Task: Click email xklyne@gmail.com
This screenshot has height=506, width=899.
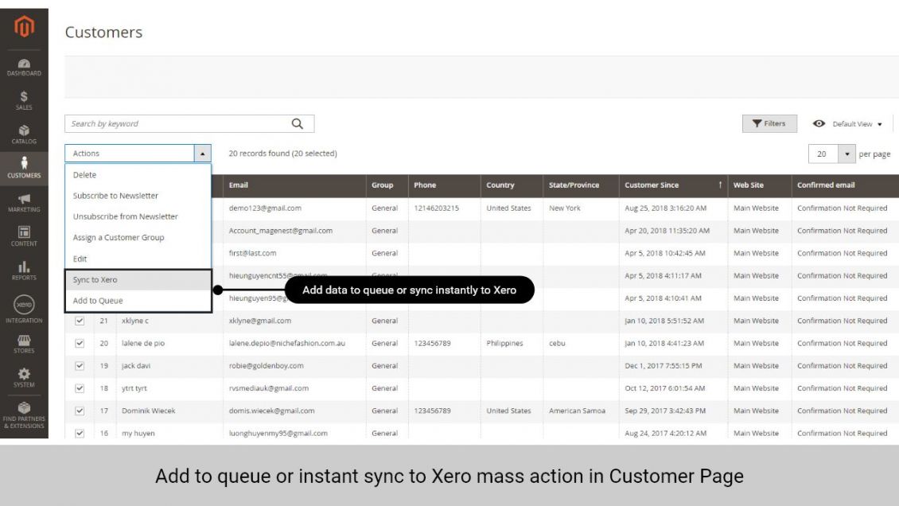Action: (259, 321)
